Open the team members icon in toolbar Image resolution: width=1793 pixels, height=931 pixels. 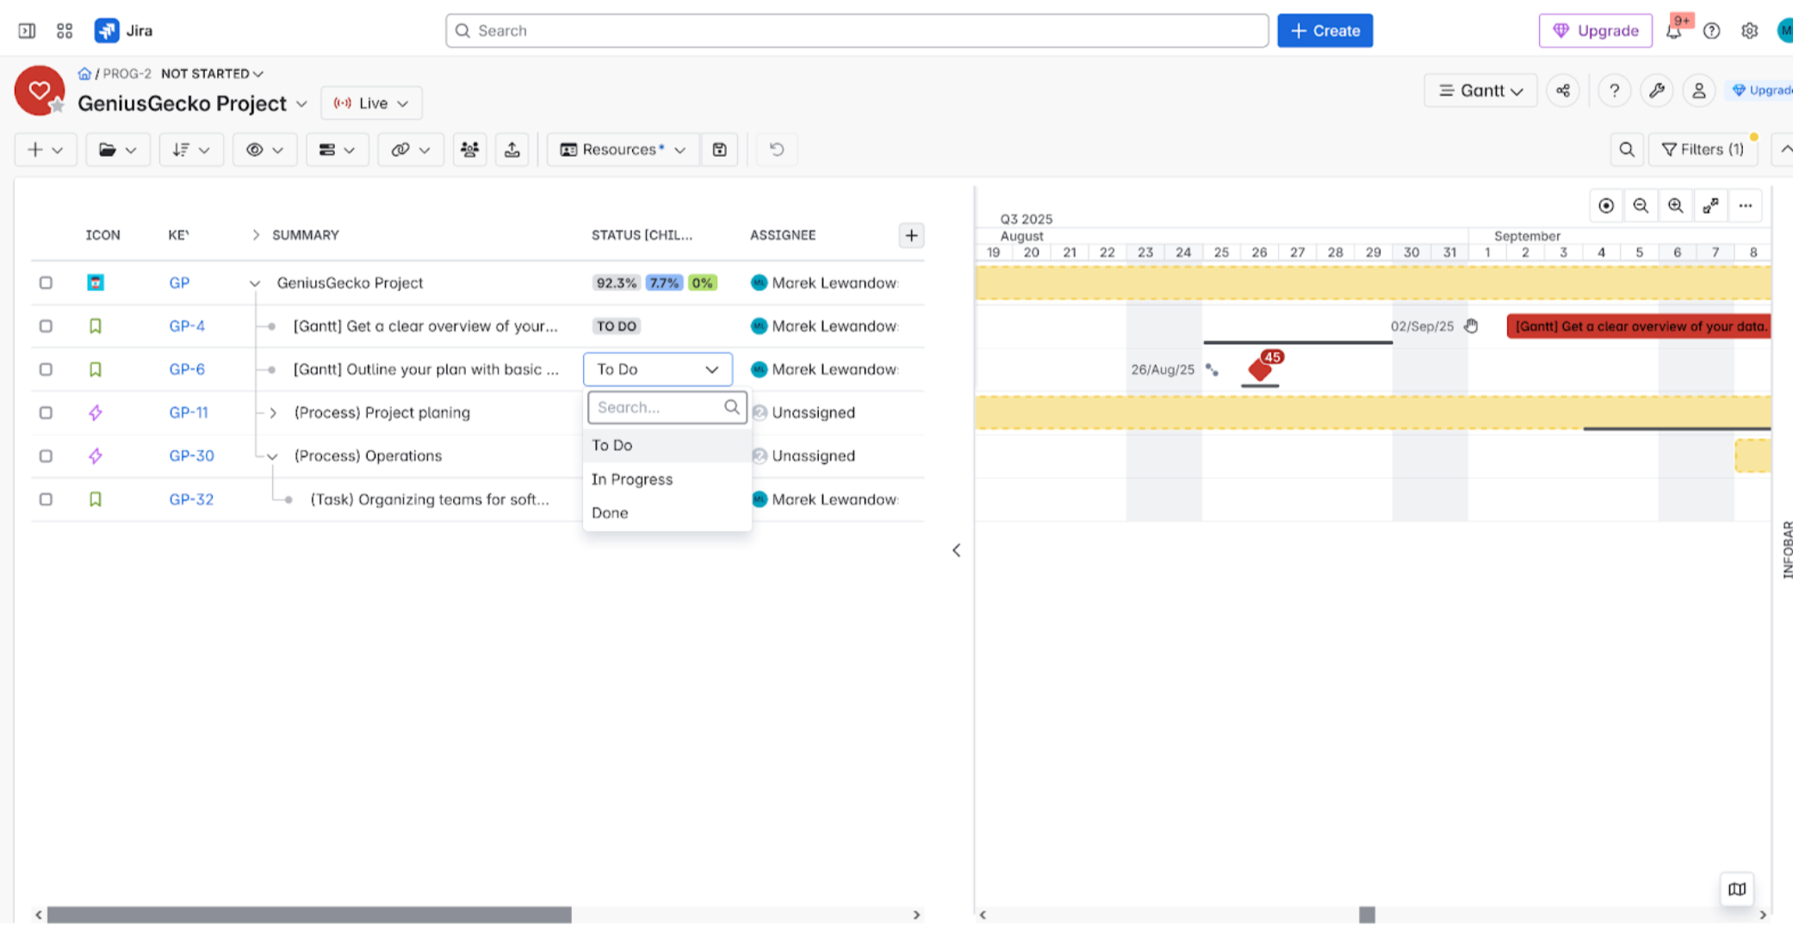(x=469, y=150)
